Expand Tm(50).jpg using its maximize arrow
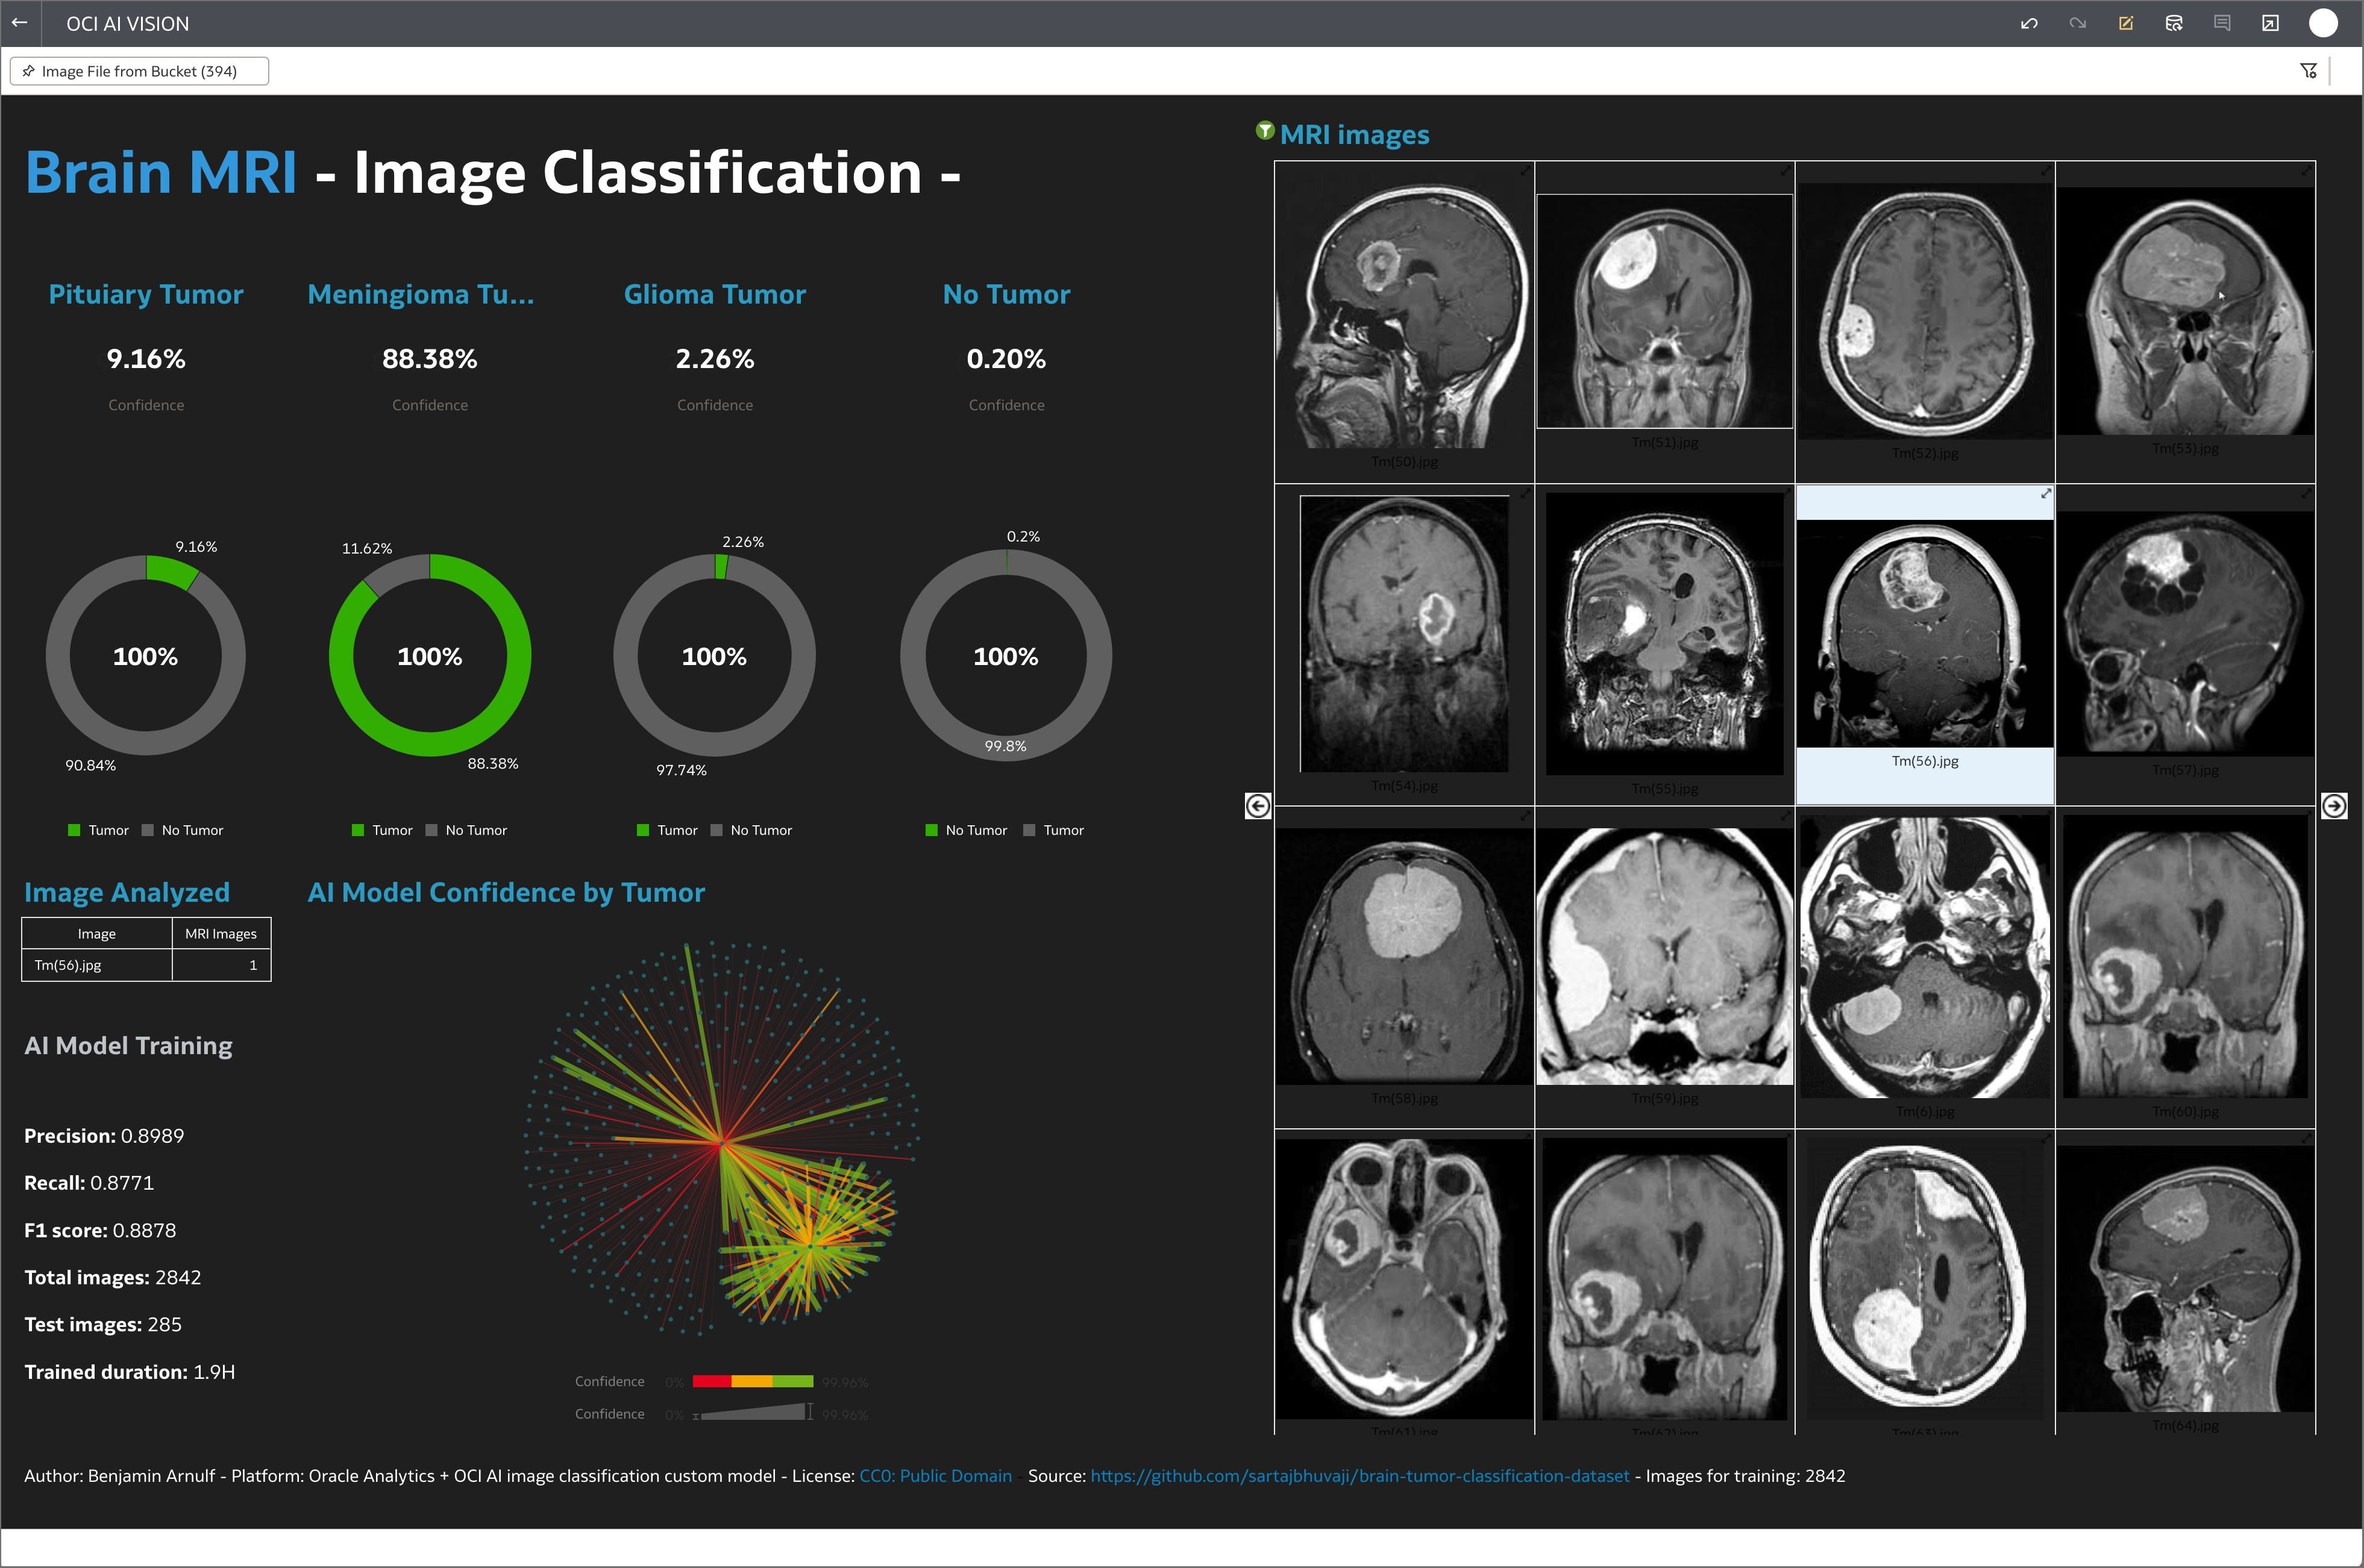The width and height of the screenshot is (2364, 1568). pos(1523,171)
